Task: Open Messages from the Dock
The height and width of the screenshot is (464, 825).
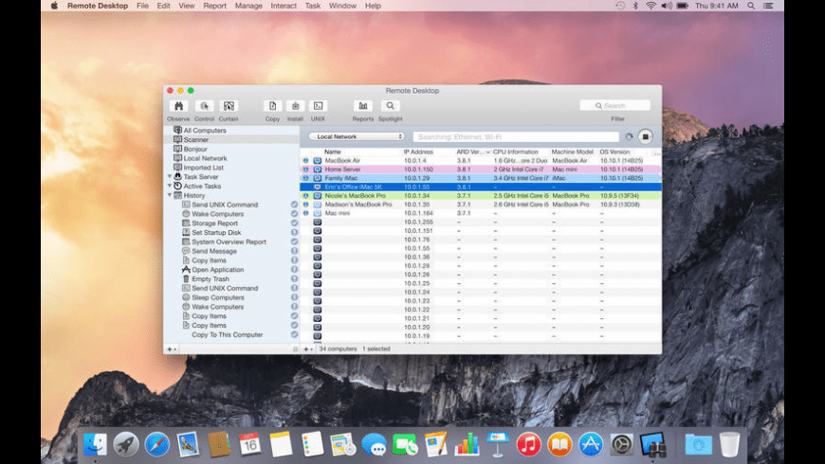Action: coord(374,444)
